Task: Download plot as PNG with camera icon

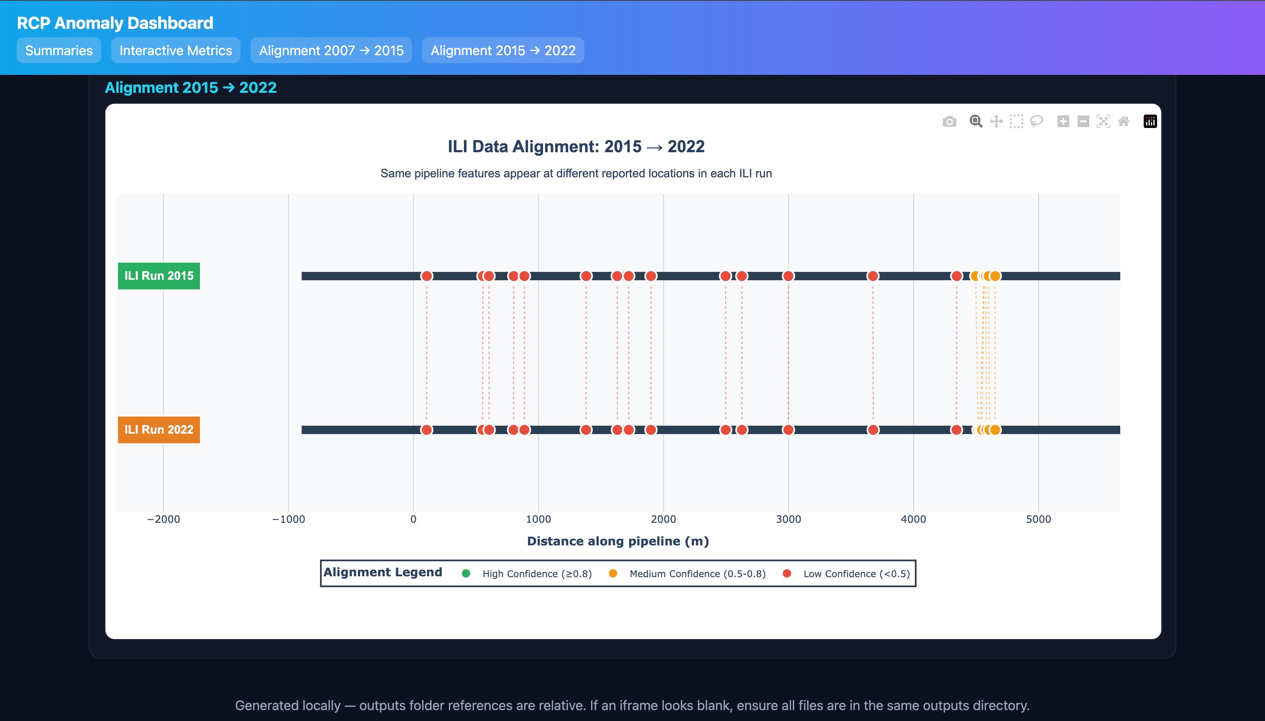Action: [x=949, y=121]
